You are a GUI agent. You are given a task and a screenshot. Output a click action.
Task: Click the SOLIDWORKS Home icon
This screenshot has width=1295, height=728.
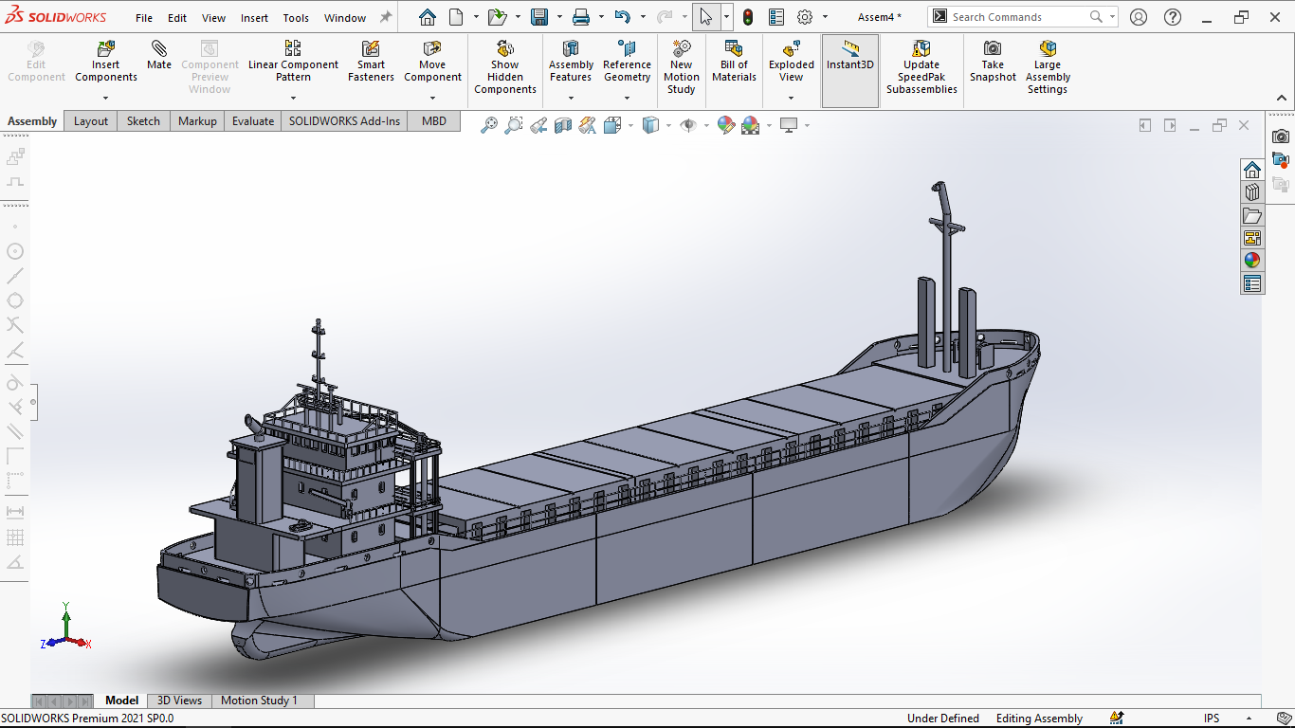(428, 17)
